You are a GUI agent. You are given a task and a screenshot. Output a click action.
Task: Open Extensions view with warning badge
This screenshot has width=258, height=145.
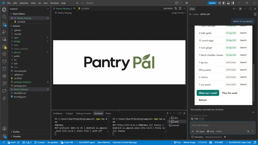(x=4, y=47)
